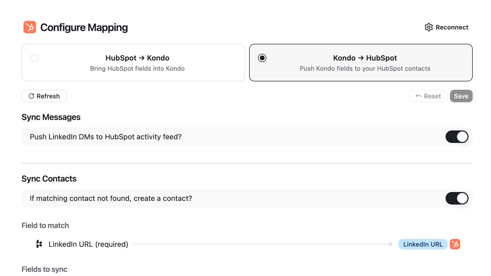Click the HubSpot icon beside LinkedIn URL tag
491x276 pixels.
pos(455,244)
